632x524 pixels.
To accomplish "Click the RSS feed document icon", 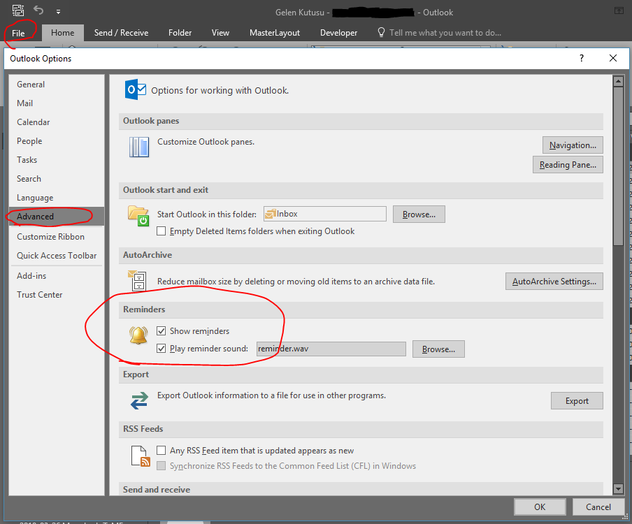I will point(141,457).
